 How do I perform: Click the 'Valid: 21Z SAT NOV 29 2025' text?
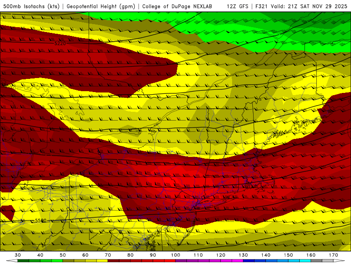pyautogui.click(x=309, y=6)
